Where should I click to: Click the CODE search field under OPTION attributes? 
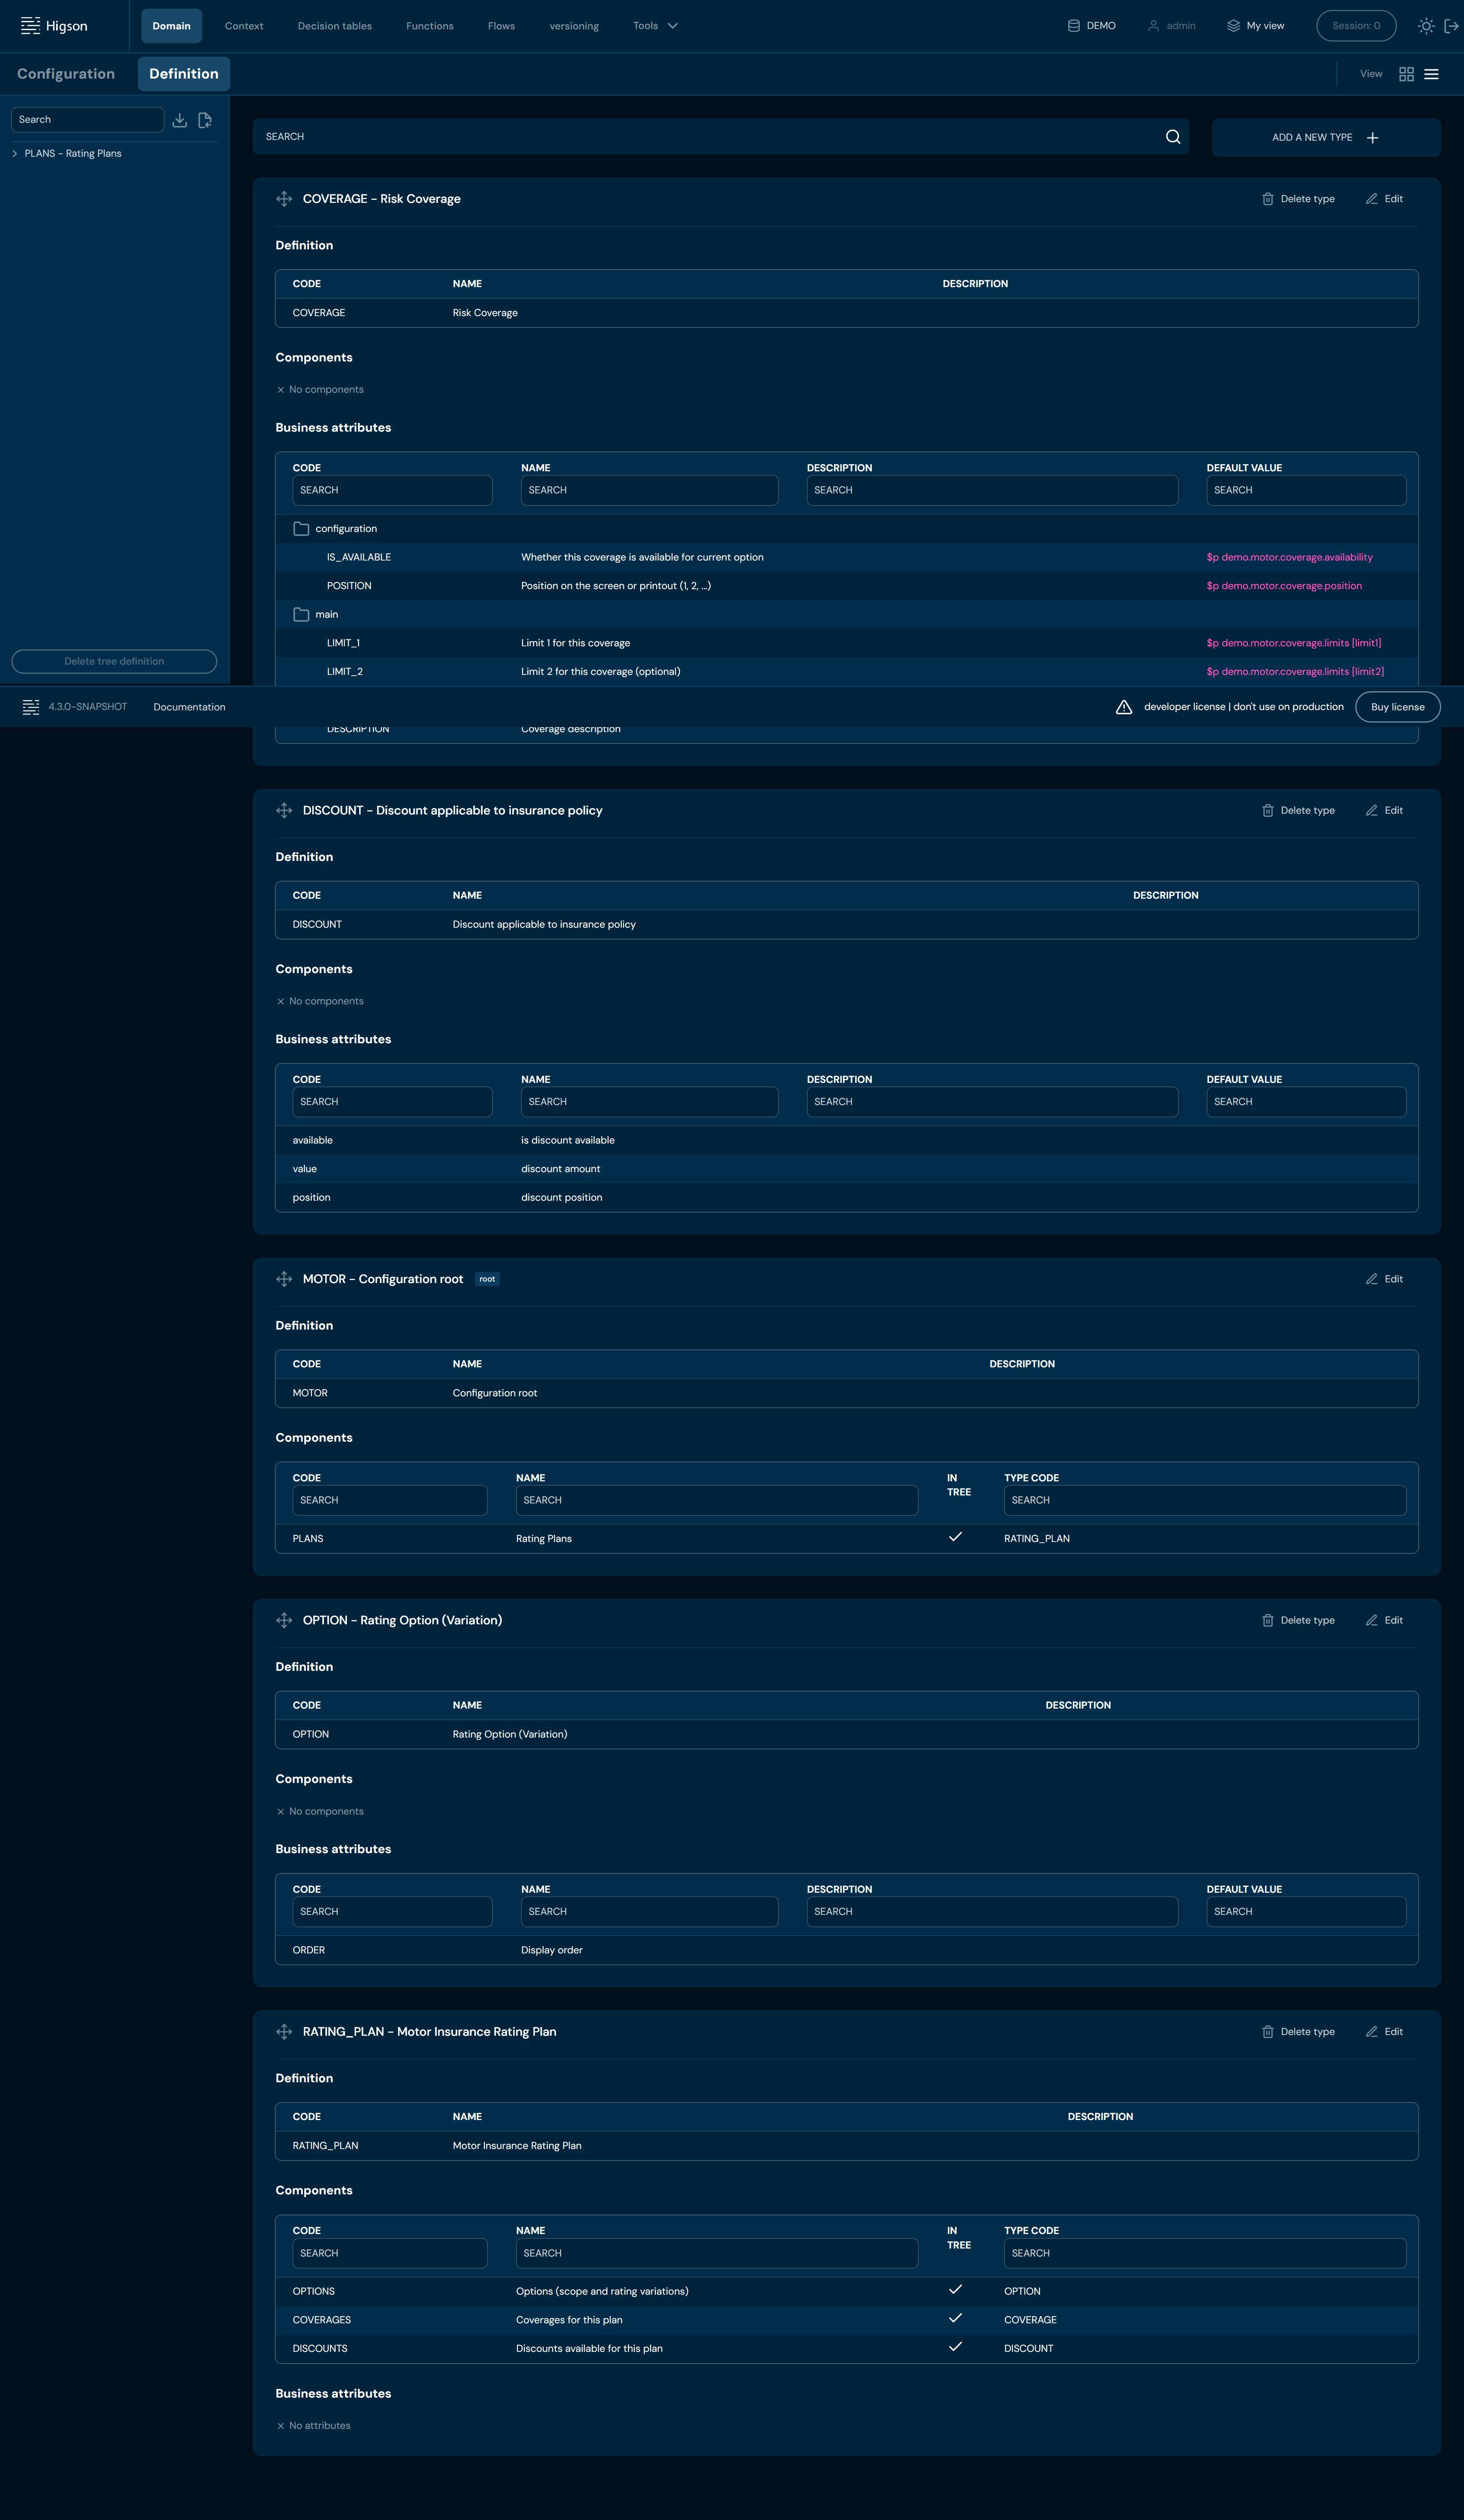391,1911
